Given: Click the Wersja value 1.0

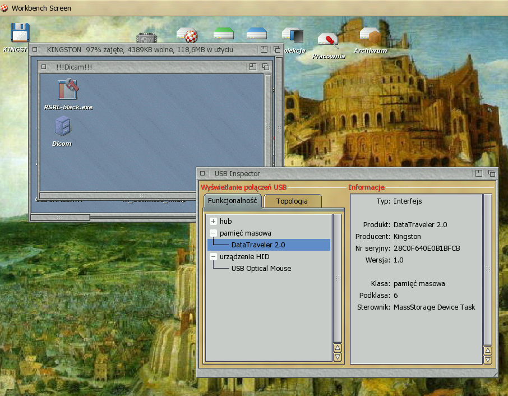Looking at the screenshot, I should [399, 260].
